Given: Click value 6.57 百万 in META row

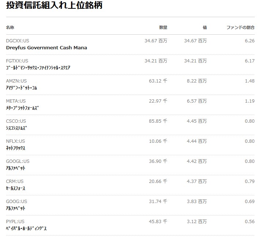Looking at the screenshot, I should (x=197, y=101).
